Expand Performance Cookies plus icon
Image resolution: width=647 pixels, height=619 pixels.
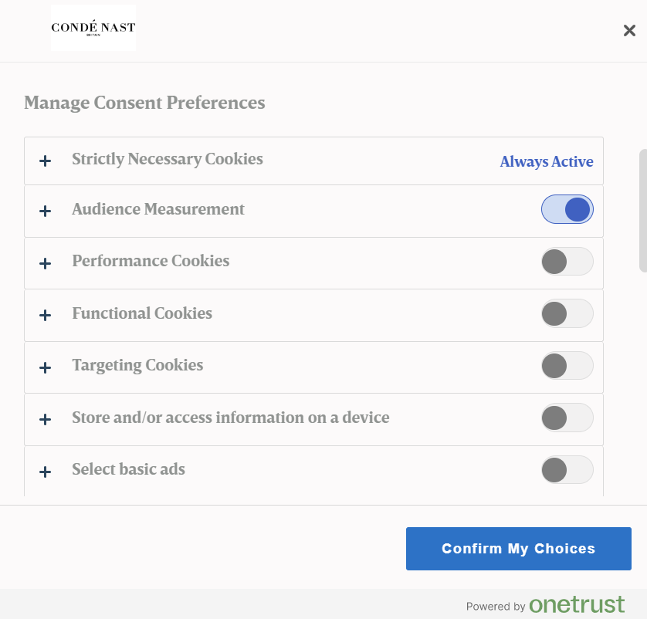pos(46,263)
